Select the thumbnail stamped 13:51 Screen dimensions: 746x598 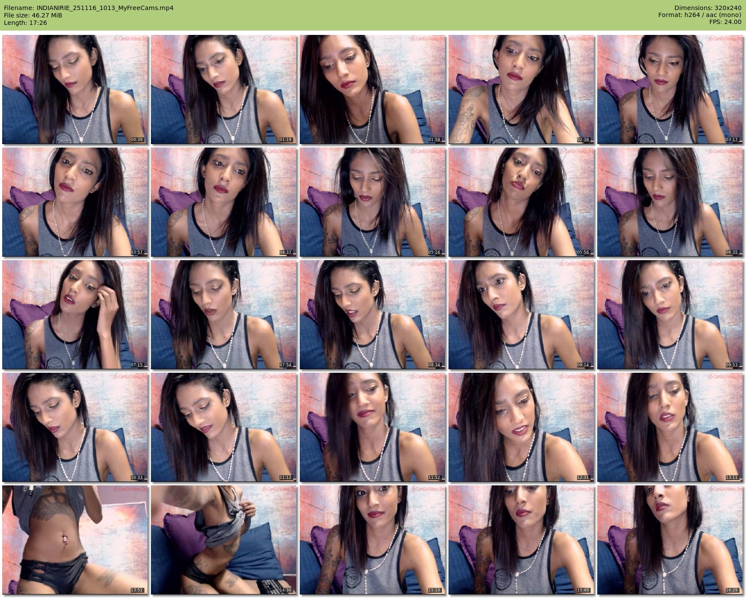pyautogui.click(x=75, y=540)
